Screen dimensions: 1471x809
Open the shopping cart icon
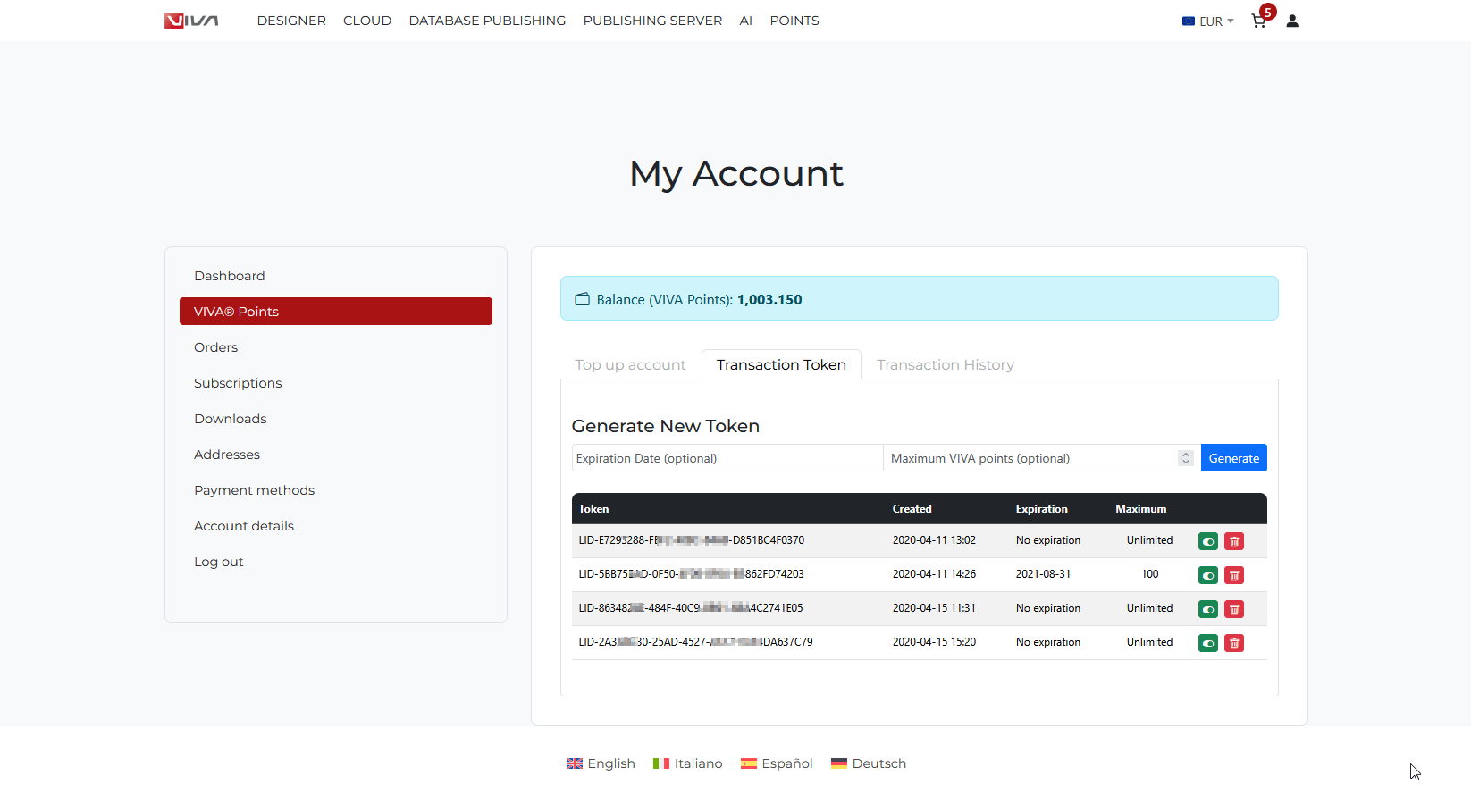pos(1258,21)
